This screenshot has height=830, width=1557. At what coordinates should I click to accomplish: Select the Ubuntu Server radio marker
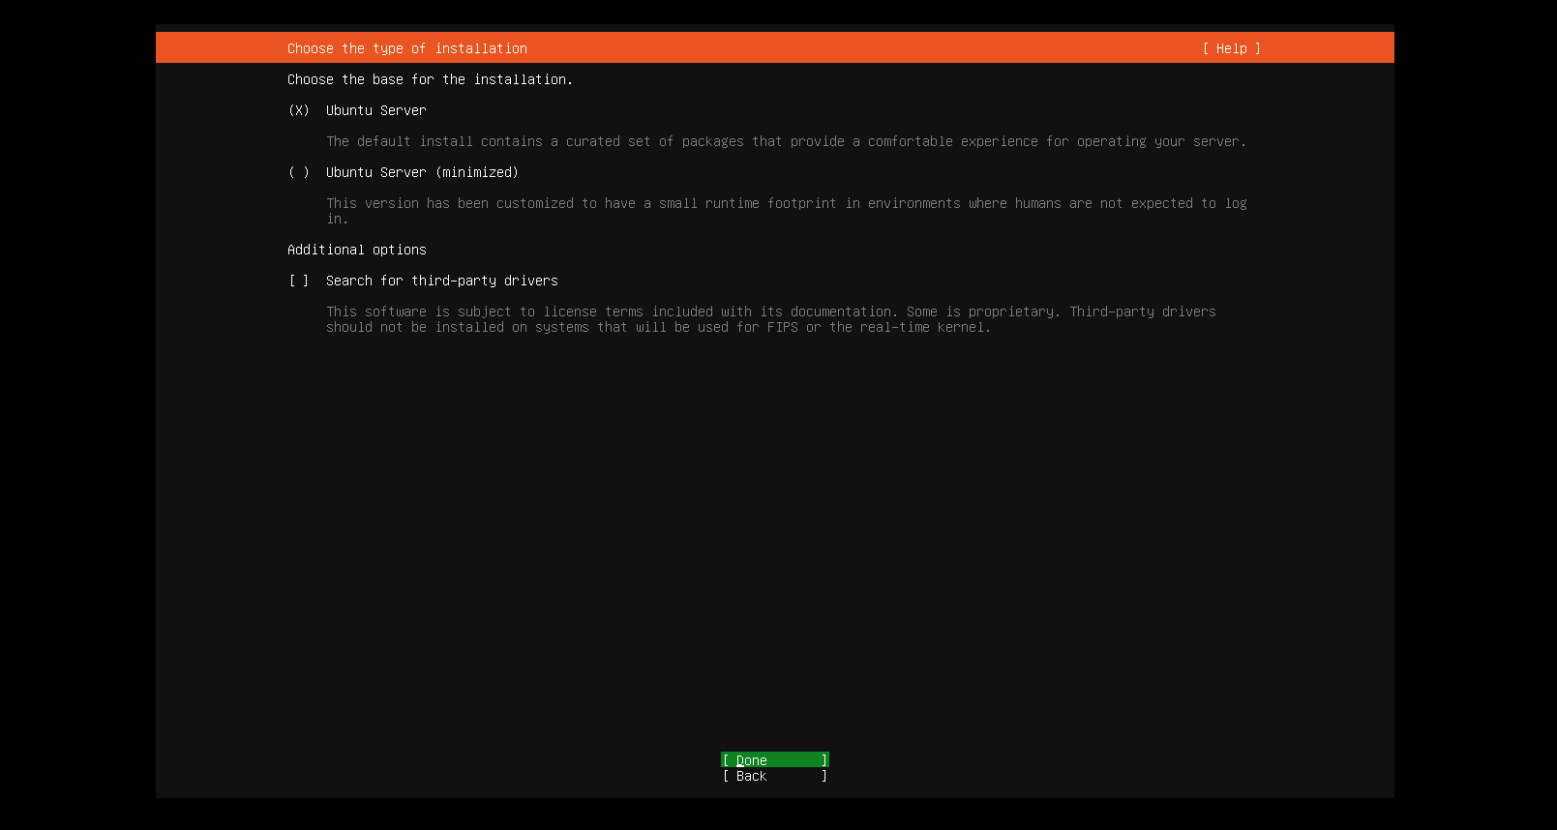(299, 110)
